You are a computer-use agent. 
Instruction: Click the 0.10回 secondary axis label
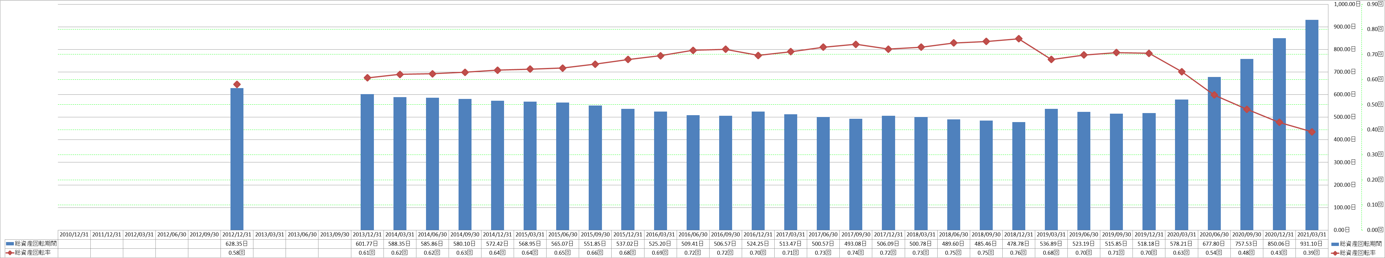click(1375, 205)
